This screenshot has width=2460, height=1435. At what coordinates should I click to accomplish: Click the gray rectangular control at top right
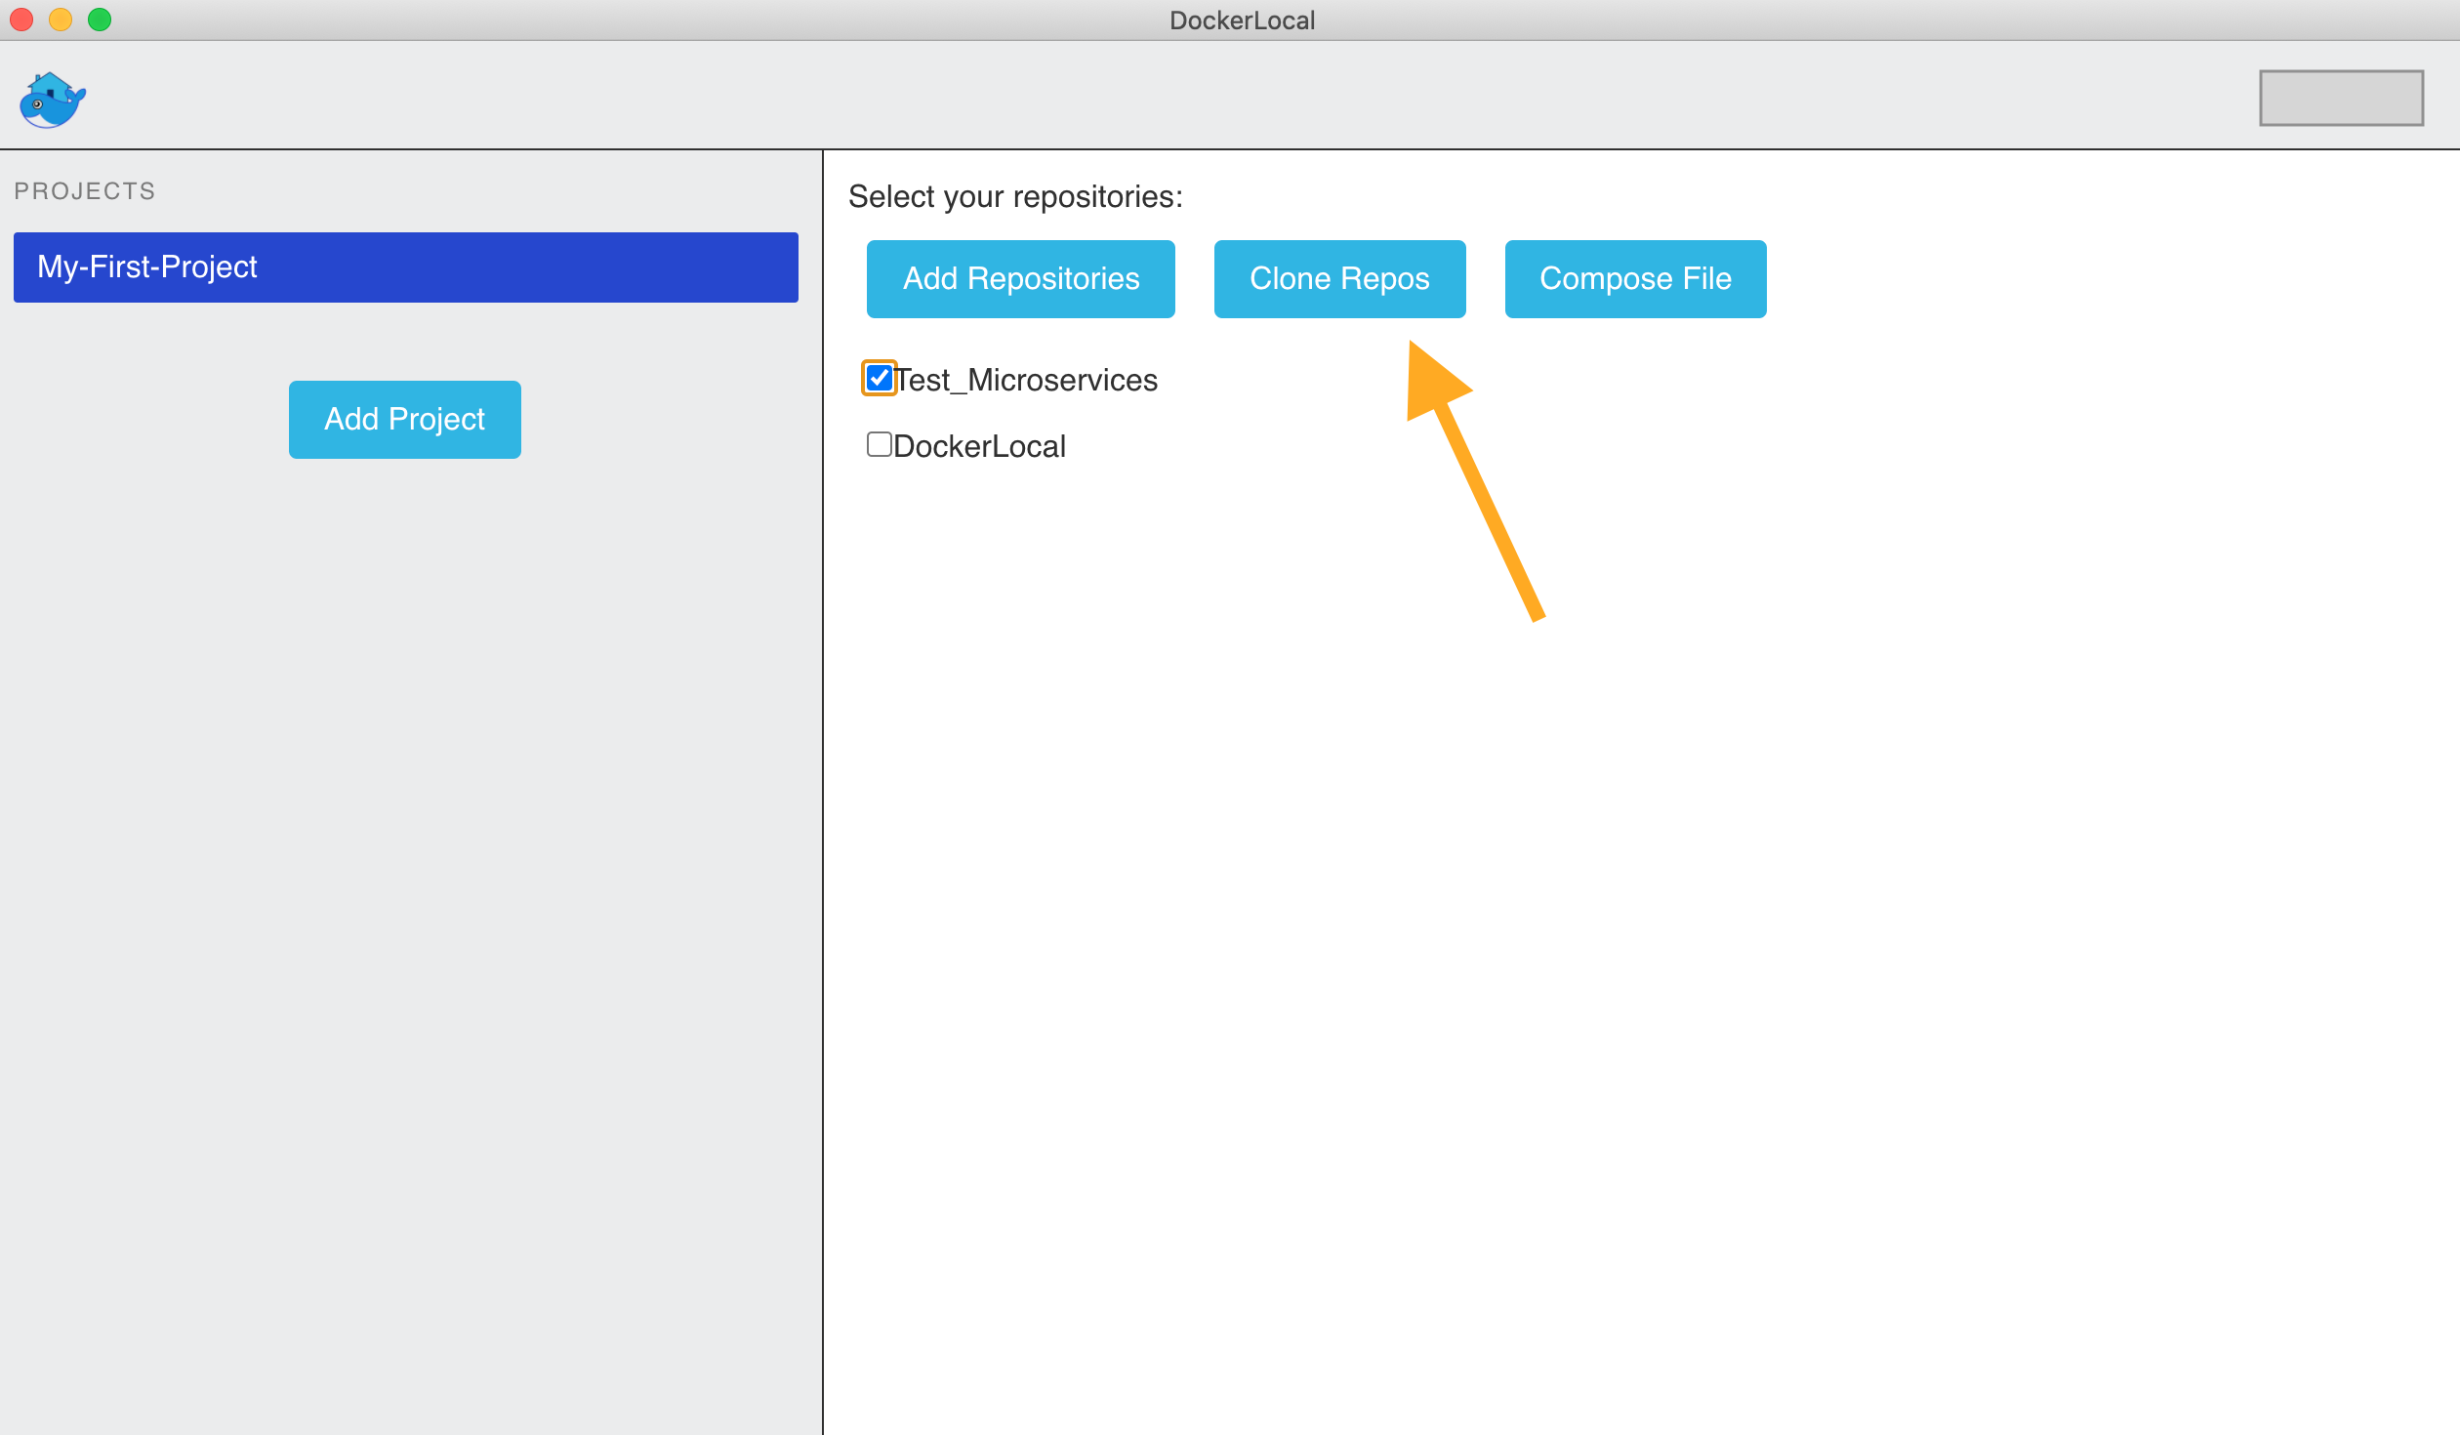[x=2341, y=98]
